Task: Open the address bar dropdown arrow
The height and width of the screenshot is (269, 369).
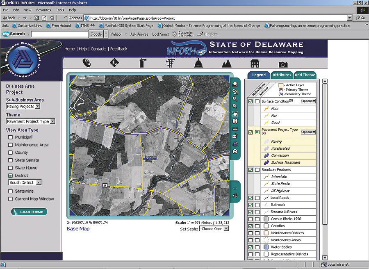Action: pos(350,18)
